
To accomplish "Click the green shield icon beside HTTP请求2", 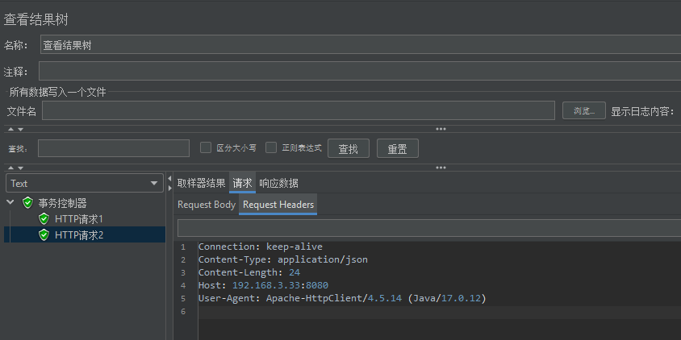I will coord(44,235).
